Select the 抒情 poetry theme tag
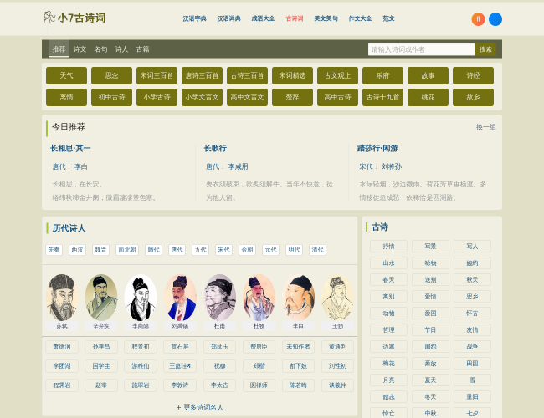Viewport: 544px width, 418px height. 389,247
